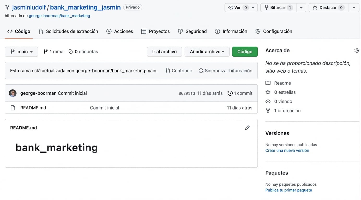Click Sincronizar bifurcación
Image resolution: width=361 pixels, height=200 pixels.
coord(225,71)
